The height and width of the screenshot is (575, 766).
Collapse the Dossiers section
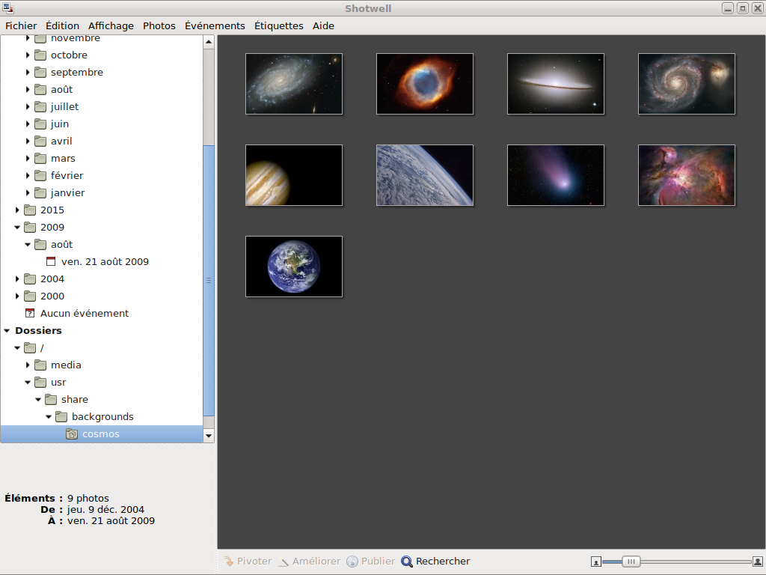point(7,331)
